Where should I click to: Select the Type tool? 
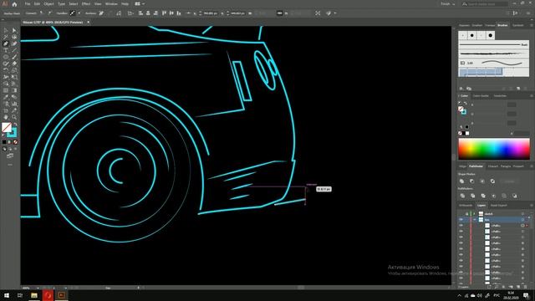(6, 50)
